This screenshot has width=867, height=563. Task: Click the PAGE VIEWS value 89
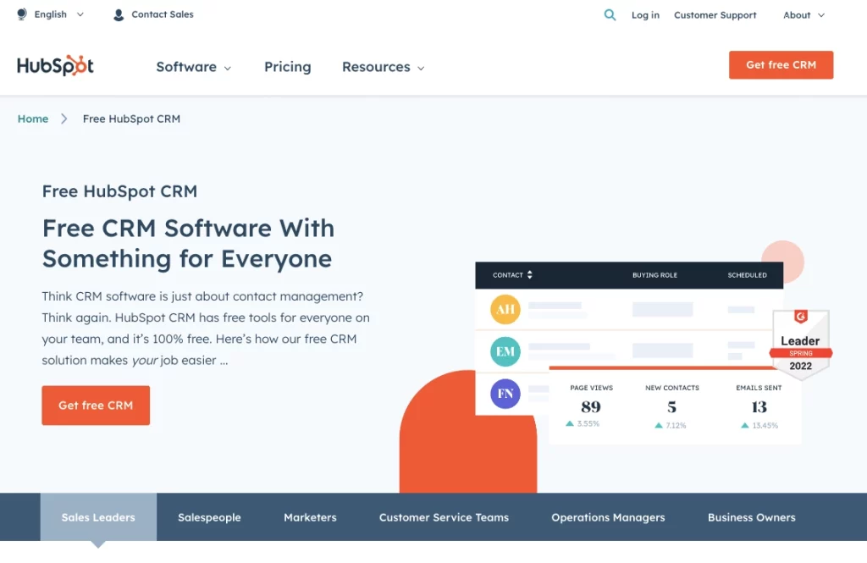click(590, 407)
